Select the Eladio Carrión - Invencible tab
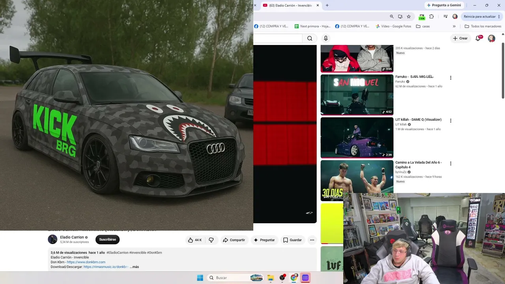Viewport: 505px width, 284px height. click(291, 6)
